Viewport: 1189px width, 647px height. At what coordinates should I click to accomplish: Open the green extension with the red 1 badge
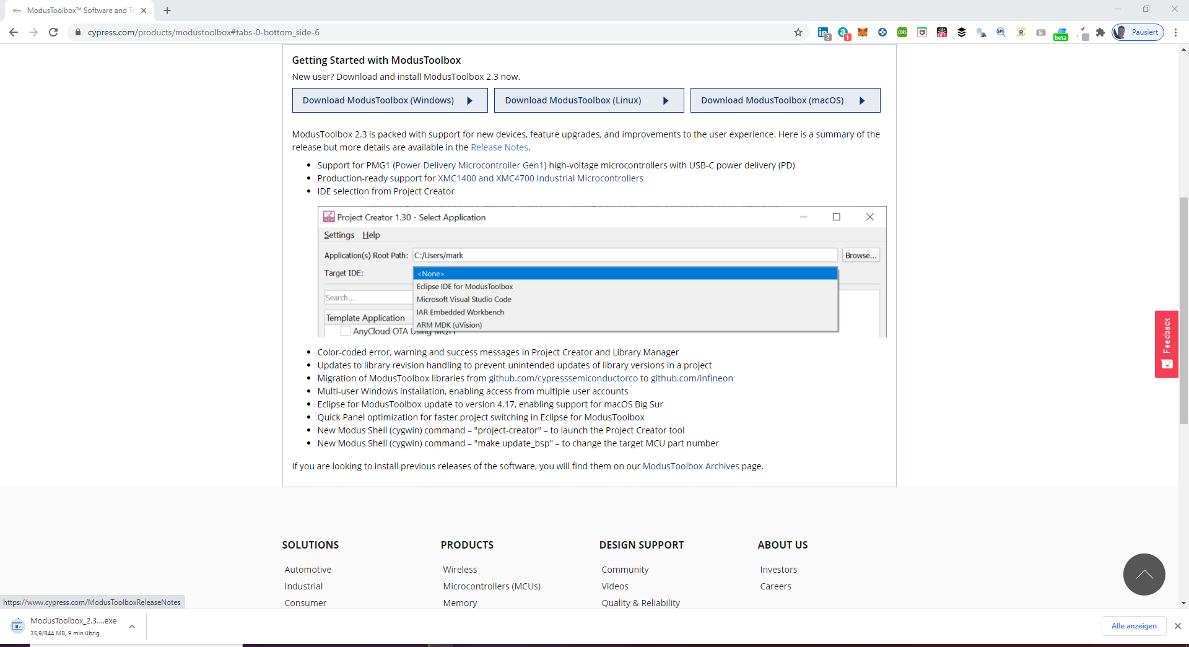click(843, 33)
